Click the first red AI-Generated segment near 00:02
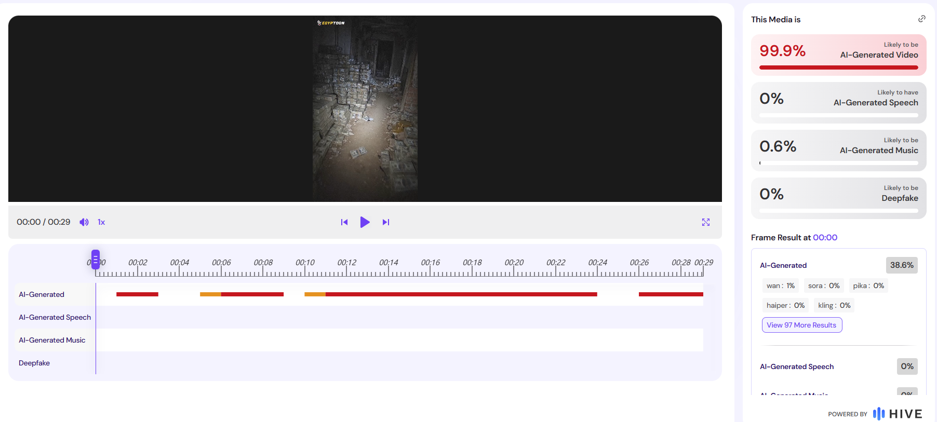 tap(137, 294)
